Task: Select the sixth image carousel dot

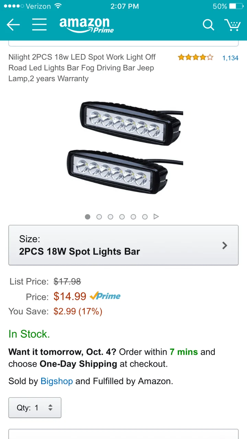Action: point(145,216)
